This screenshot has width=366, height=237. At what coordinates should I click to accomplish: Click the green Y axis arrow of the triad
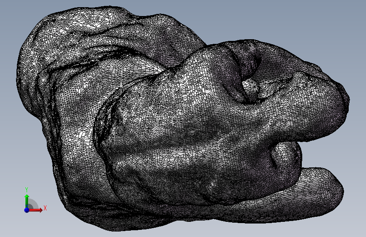(x=27, y=201)
